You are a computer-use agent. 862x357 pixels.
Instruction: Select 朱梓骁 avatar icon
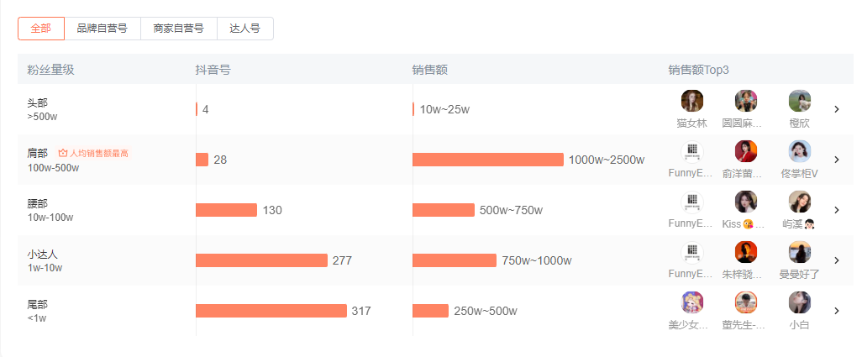tap(746, 252)
